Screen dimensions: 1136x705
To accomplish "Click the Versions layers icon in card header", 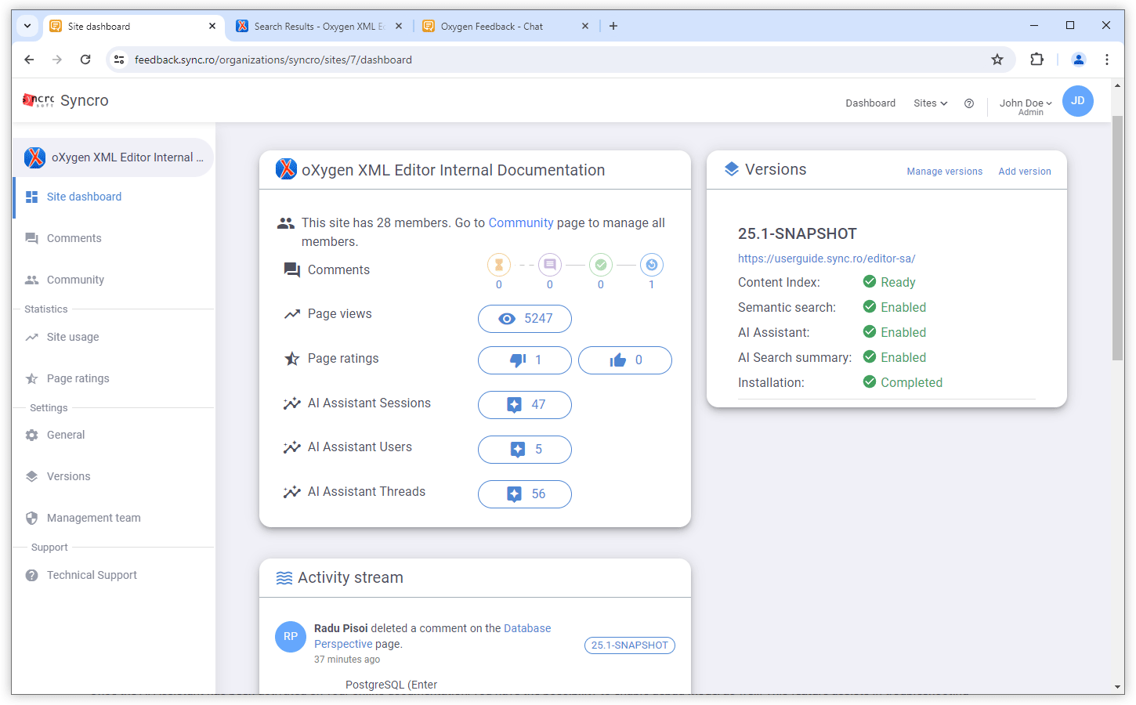I will (x=732, y=169).
